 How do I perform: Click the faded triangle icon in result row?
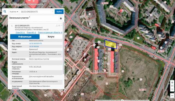(57, 25)
